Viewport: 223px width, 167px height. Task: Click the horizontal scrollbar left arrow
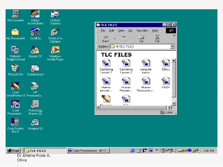point(98,107)
